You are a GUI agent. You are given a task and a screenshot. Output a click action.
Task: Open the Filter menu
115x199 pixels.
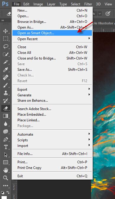(89, 4)
